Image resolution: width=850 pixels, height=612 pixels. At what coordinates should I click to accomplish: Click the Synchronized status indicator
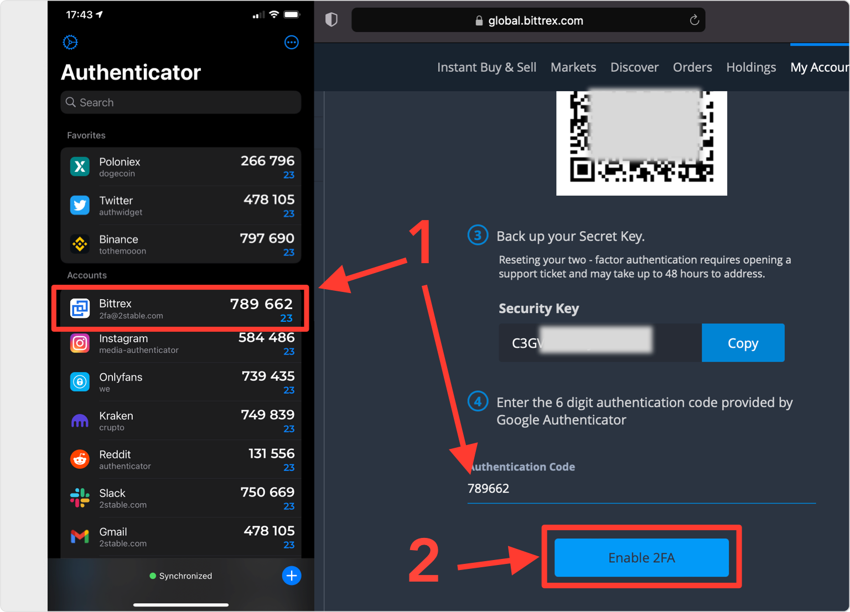(181, 576)
